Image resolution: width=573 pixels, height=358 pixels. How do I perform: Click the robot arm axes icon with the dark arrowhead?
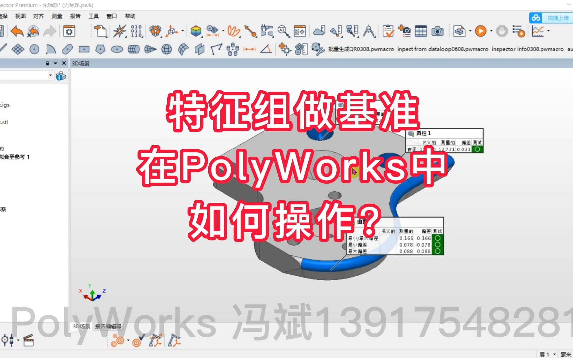(x=174, y=340)
